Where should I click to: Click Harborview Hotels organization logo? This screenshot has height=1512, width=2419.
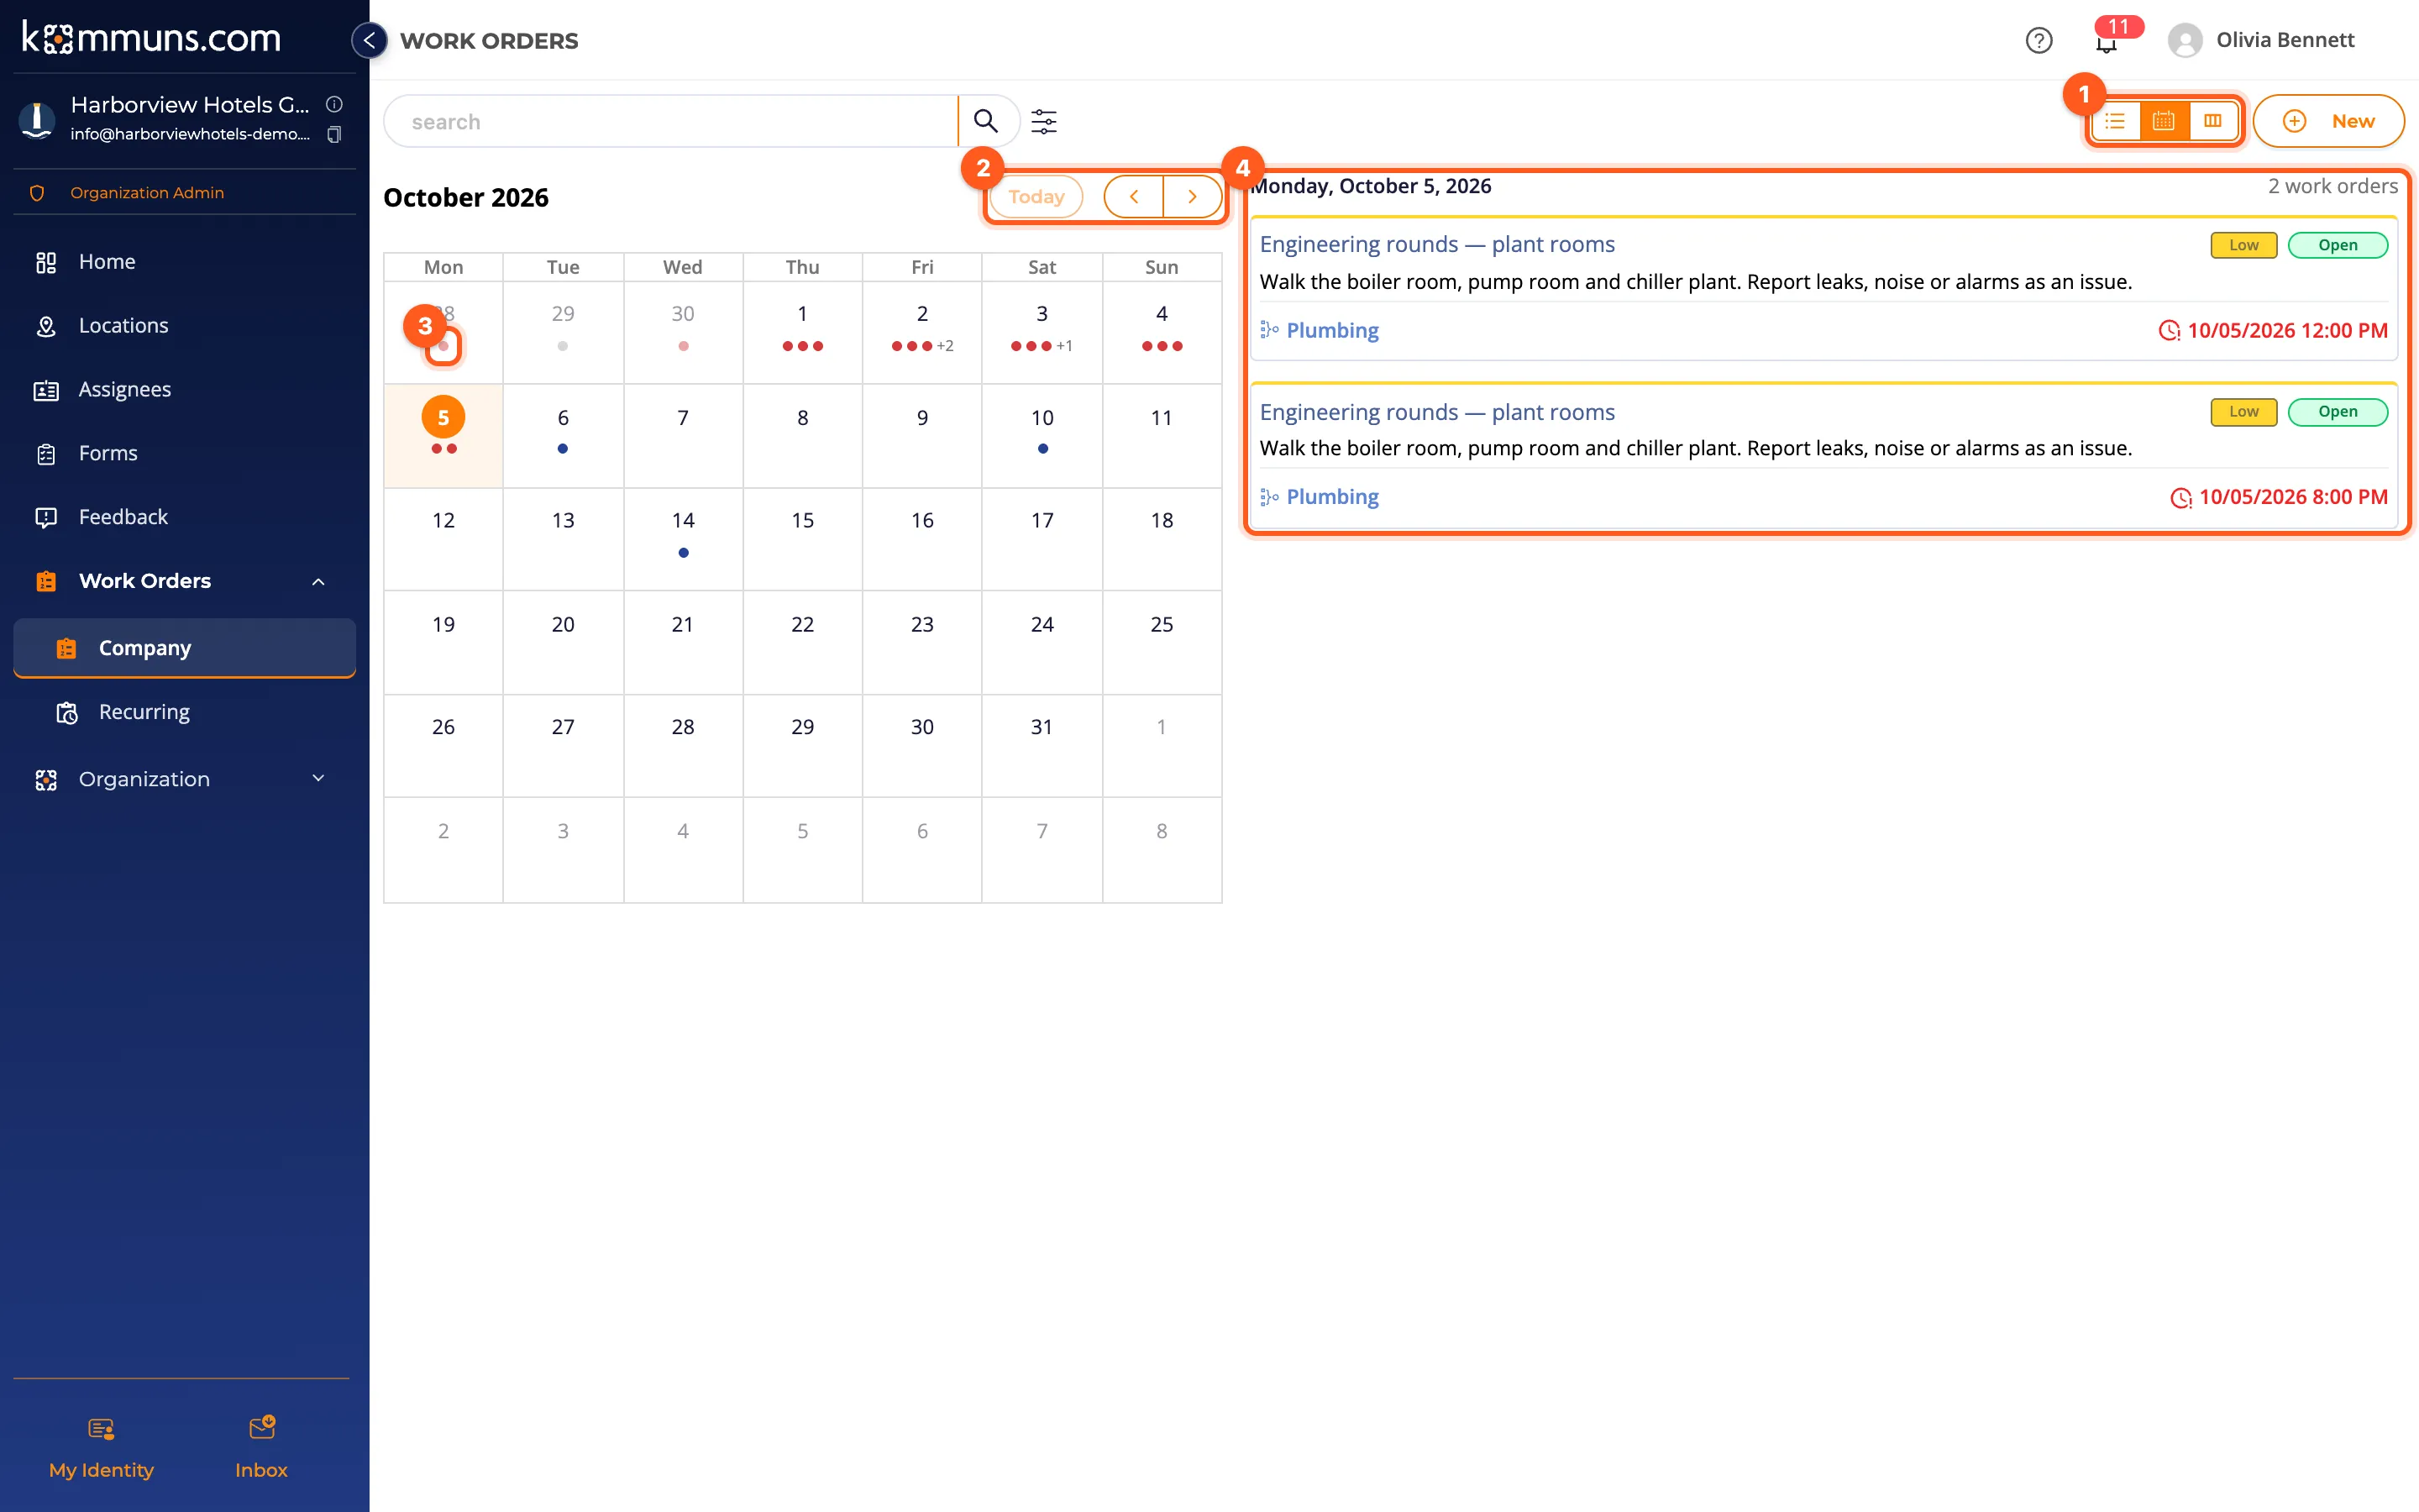37,119
